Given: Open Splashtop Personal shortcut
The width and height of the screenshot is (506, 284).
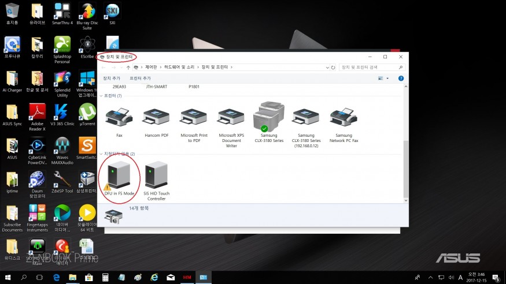Looking at the screenshot, I should point(62,50).
